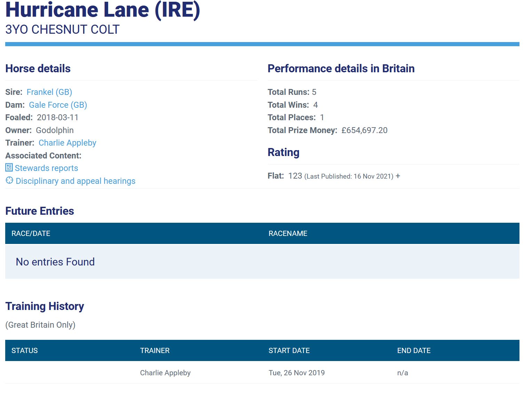Expand the Flat rating plus sign
Image resolution: width=532 pixels, height=393 pixels.
(x=398, y=176)
